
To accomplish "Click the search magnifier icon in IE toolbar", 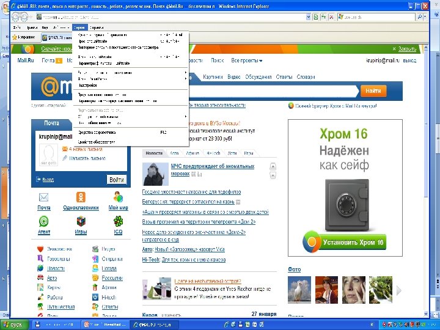I will [419, 17].
